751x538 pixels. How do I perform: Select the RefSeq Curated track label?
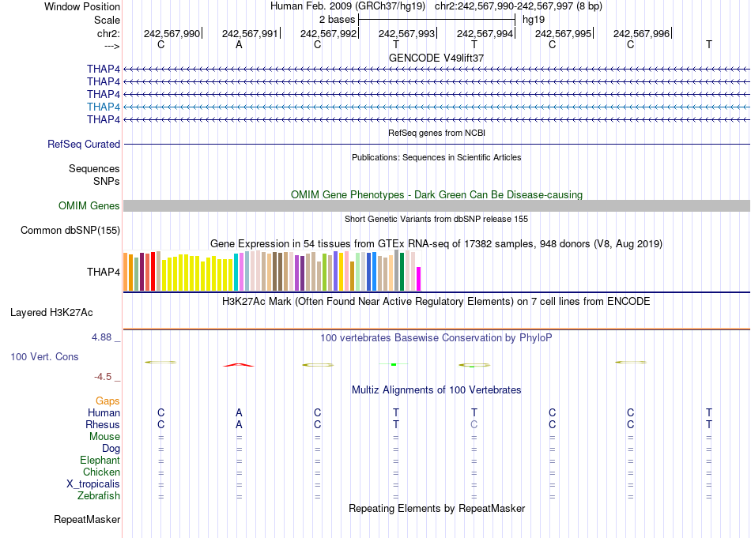tap(84, 144)
